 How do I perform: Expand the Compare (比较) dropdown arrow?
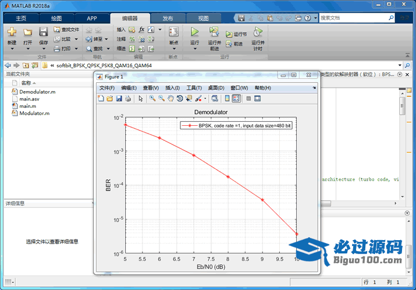pos(76,39)
